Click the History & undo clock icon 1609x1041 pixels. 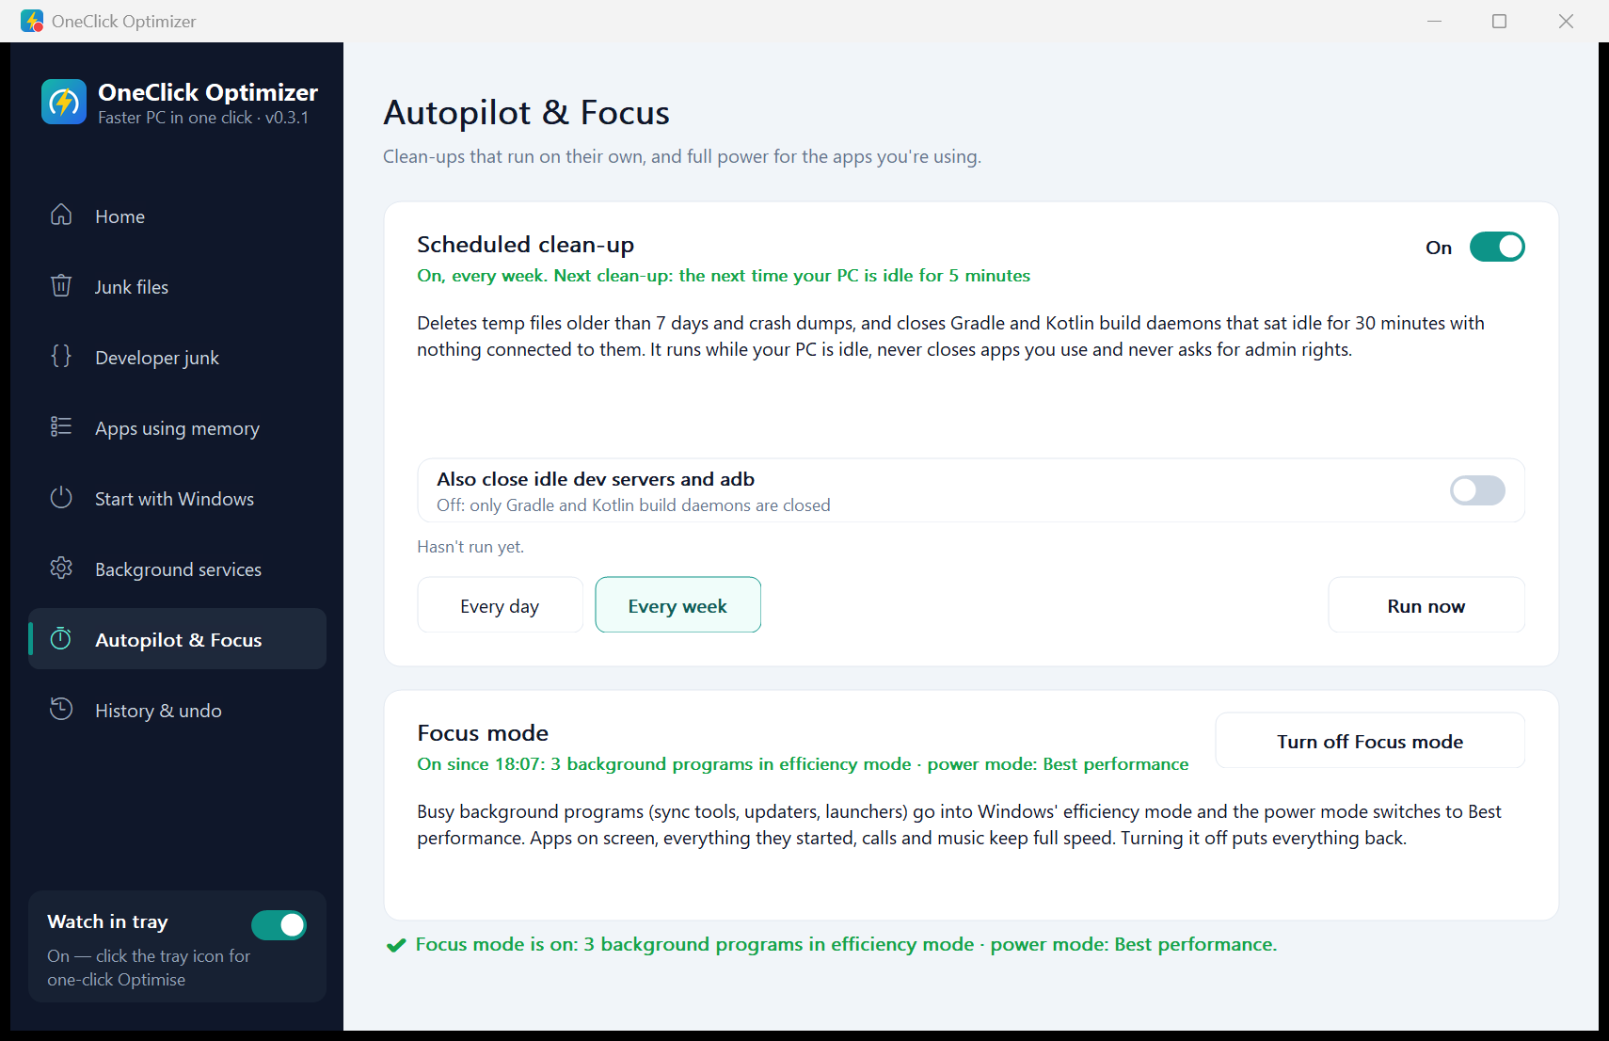tap(61, 709)
